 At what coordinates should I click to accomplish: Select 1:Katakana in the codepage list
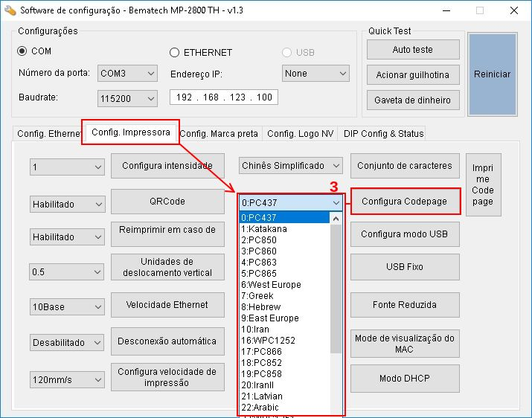pos(285,228)
